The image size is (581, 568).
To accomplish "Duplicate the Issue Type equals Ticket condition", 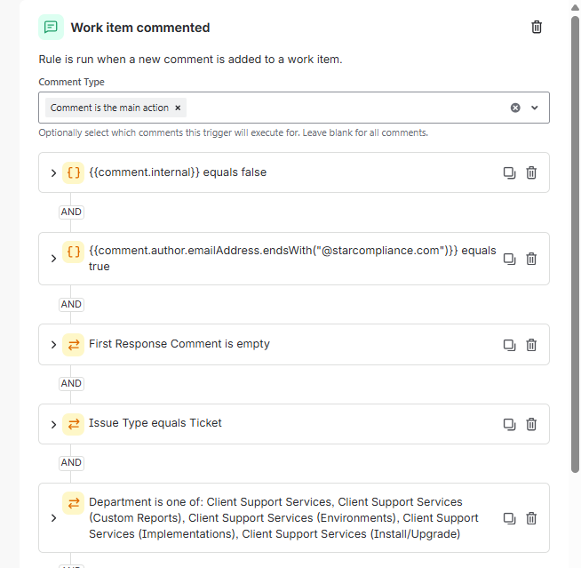I will click(x=509, y=424).
